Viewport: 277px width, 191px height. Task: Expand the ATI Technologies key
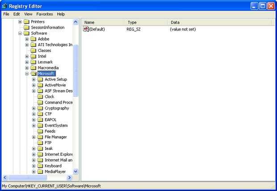27,45
